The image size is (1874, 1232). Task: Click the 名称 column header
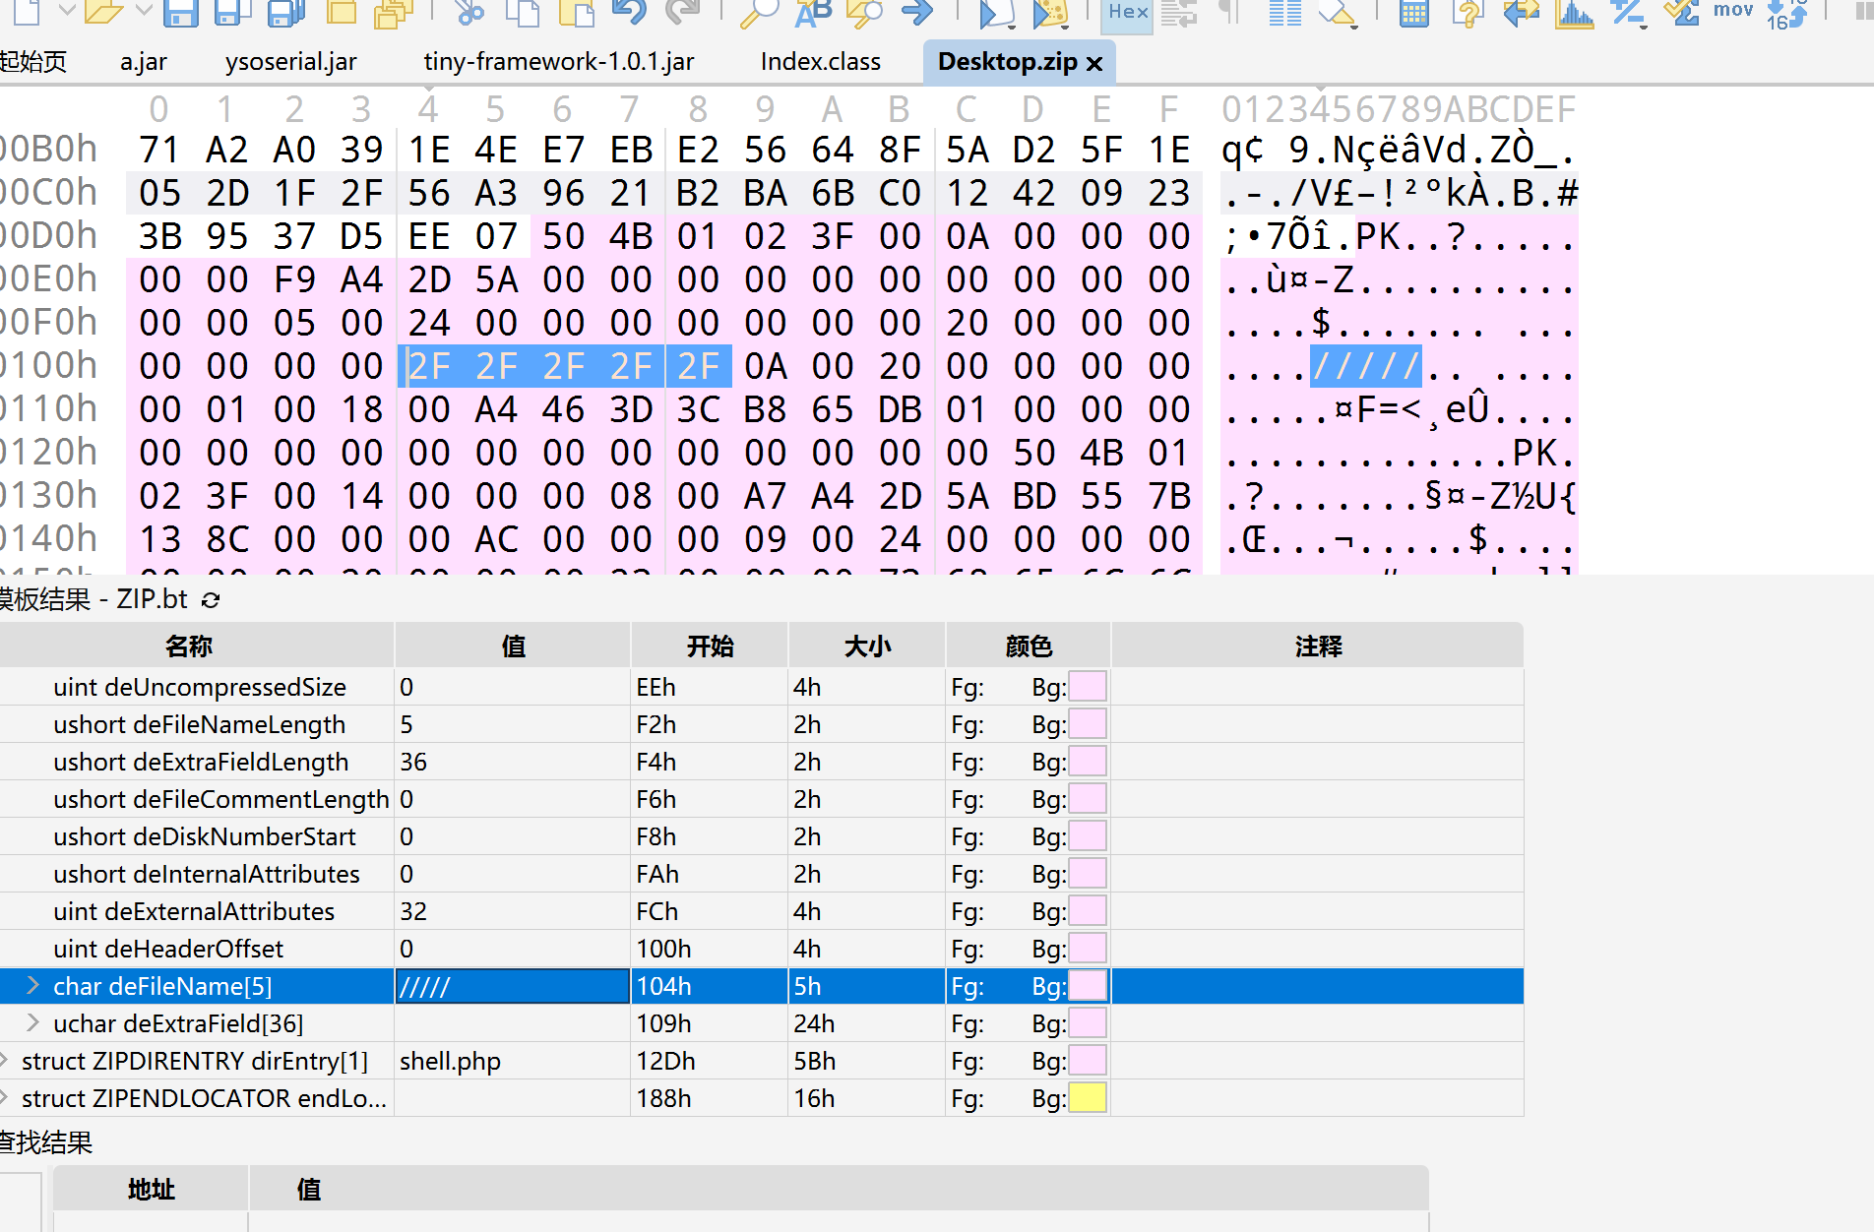[x=189, y=646]
